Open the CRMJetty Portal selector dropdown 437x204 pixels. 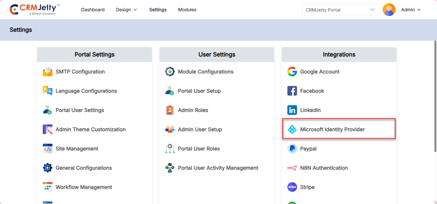click(x=340, y=10)
